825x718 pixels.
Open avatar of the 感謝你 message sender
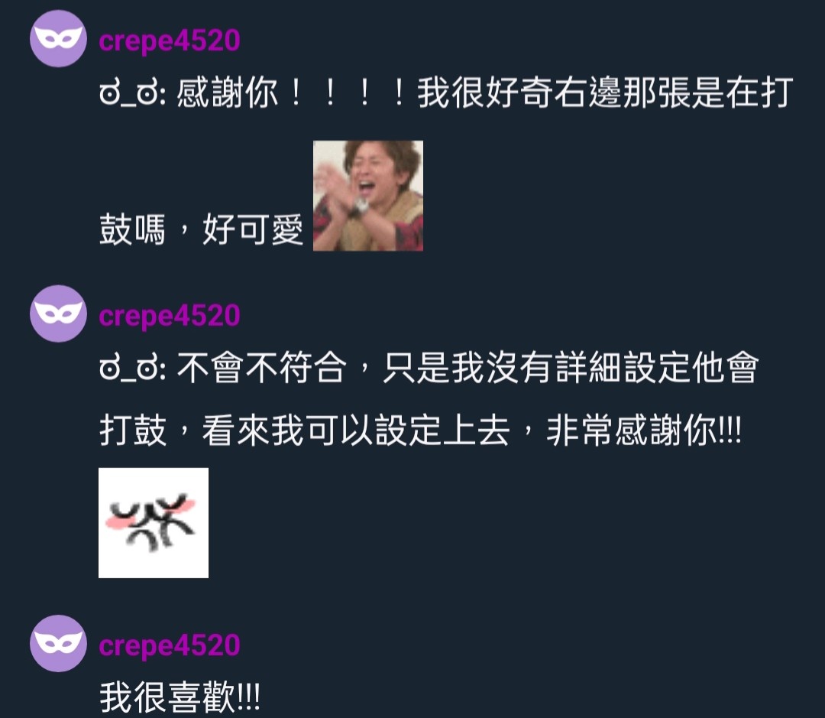tap(58, 38)
